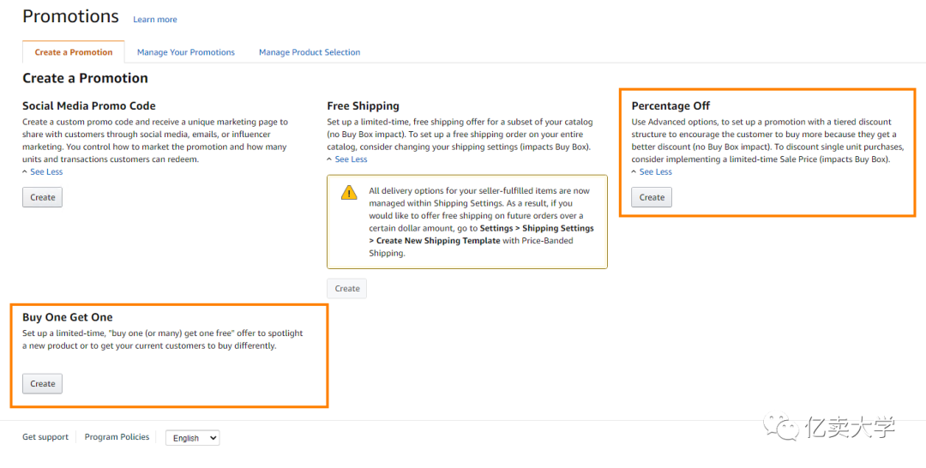Open the Learn more link
Image resolution: width=926 pixels, height=468 pixels.
pos(154,20)
